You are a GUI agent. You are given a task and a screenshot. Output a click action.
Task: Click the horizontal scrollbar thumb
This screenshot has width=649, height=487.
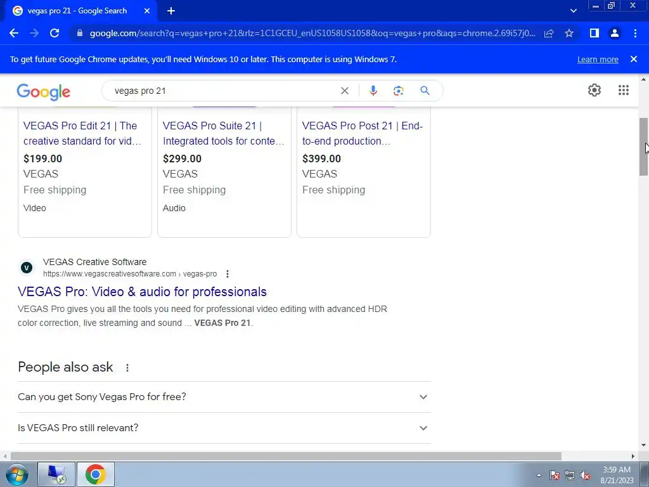coord(286,456)
